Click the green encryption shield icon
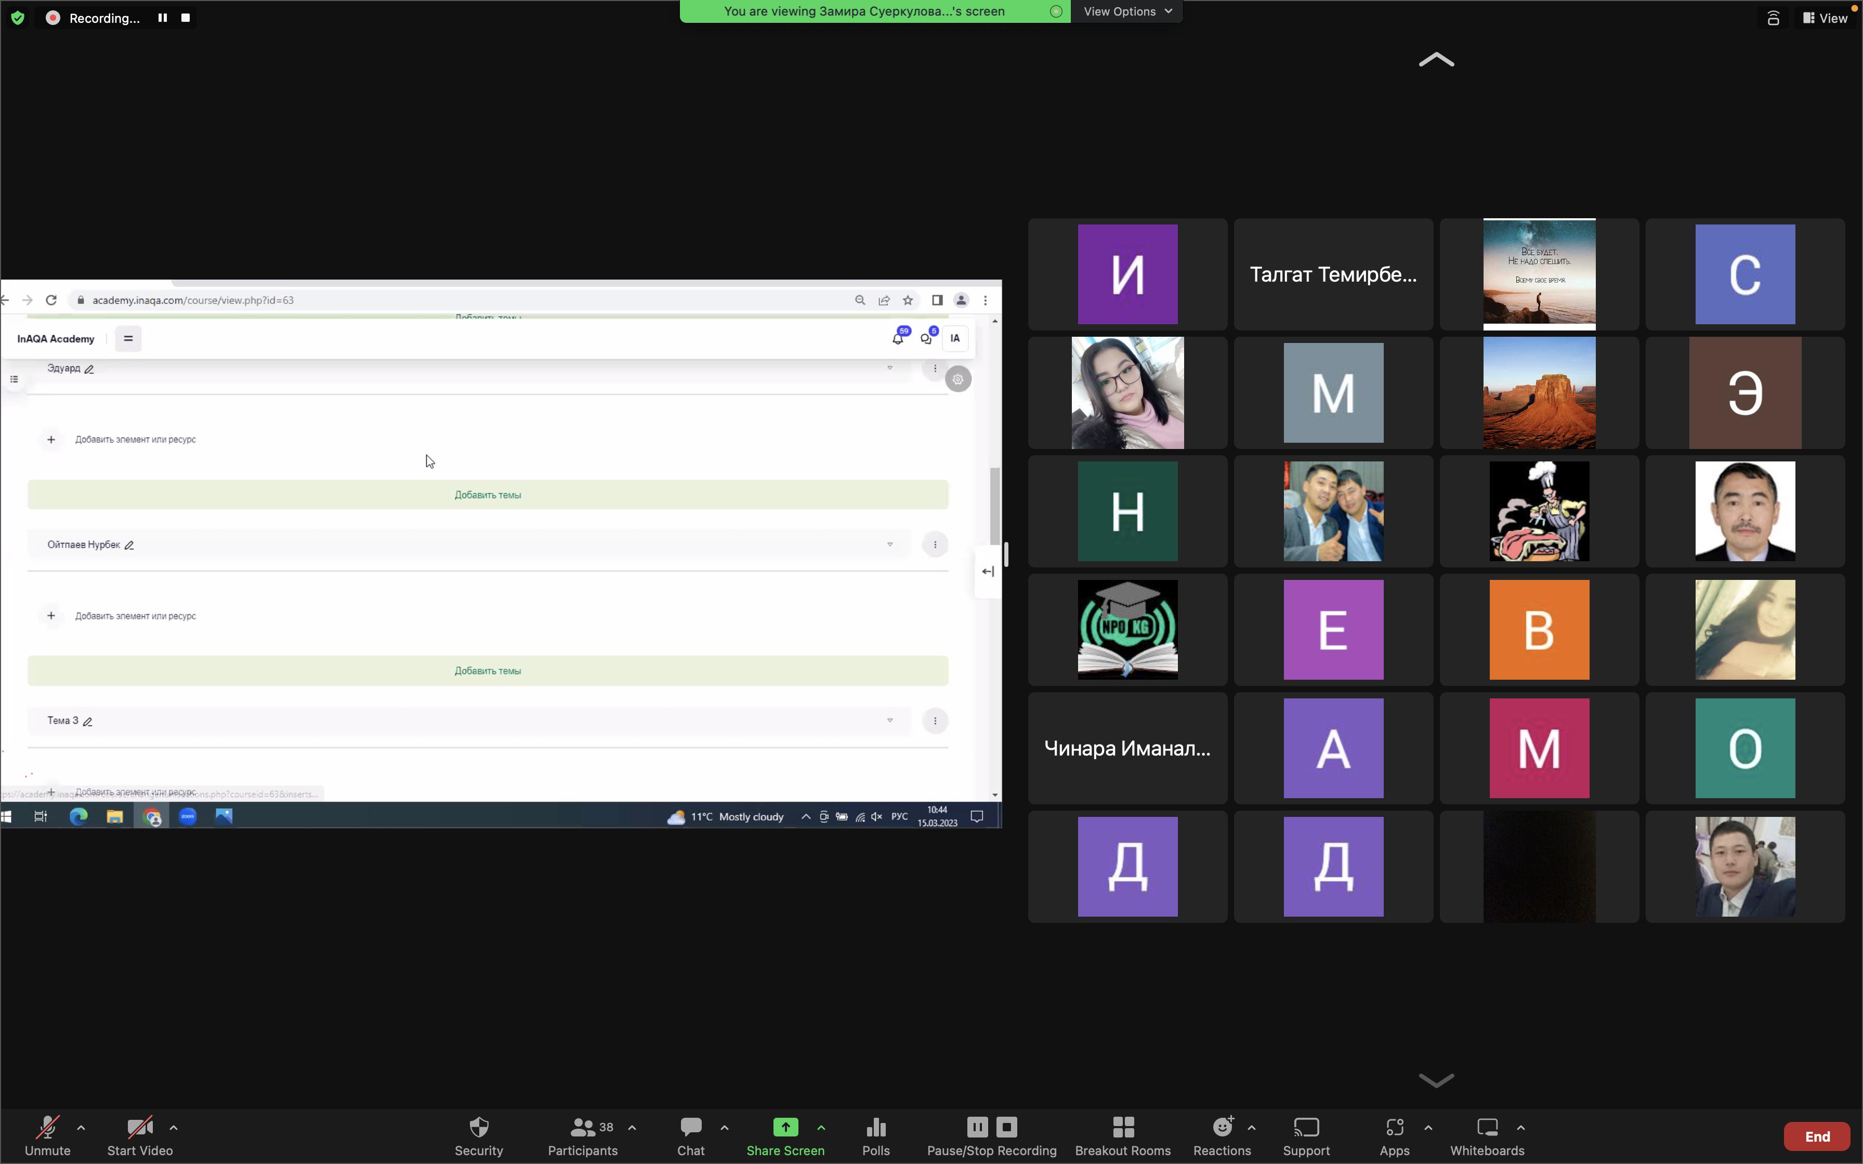This screenshot has height=1164, width=1863. click(x=18, y=18)
